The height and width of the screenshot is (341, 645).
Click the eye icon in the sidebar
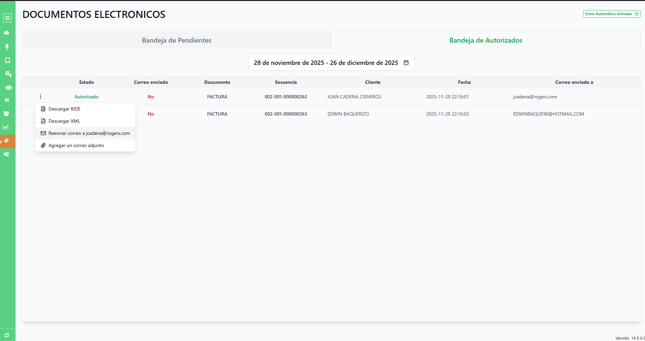(9, 88)
